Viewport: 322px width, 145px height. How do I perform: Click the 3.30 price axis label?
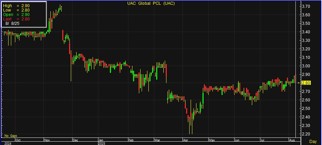pos(306,41)
